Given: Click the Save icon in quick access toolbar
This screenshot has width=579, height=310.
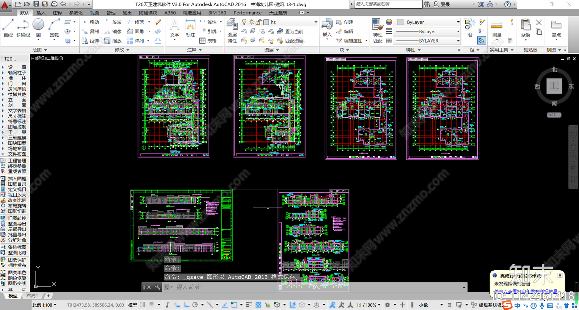Looking at the screenshot, I should pyautogui.click(x=36, y=4).
